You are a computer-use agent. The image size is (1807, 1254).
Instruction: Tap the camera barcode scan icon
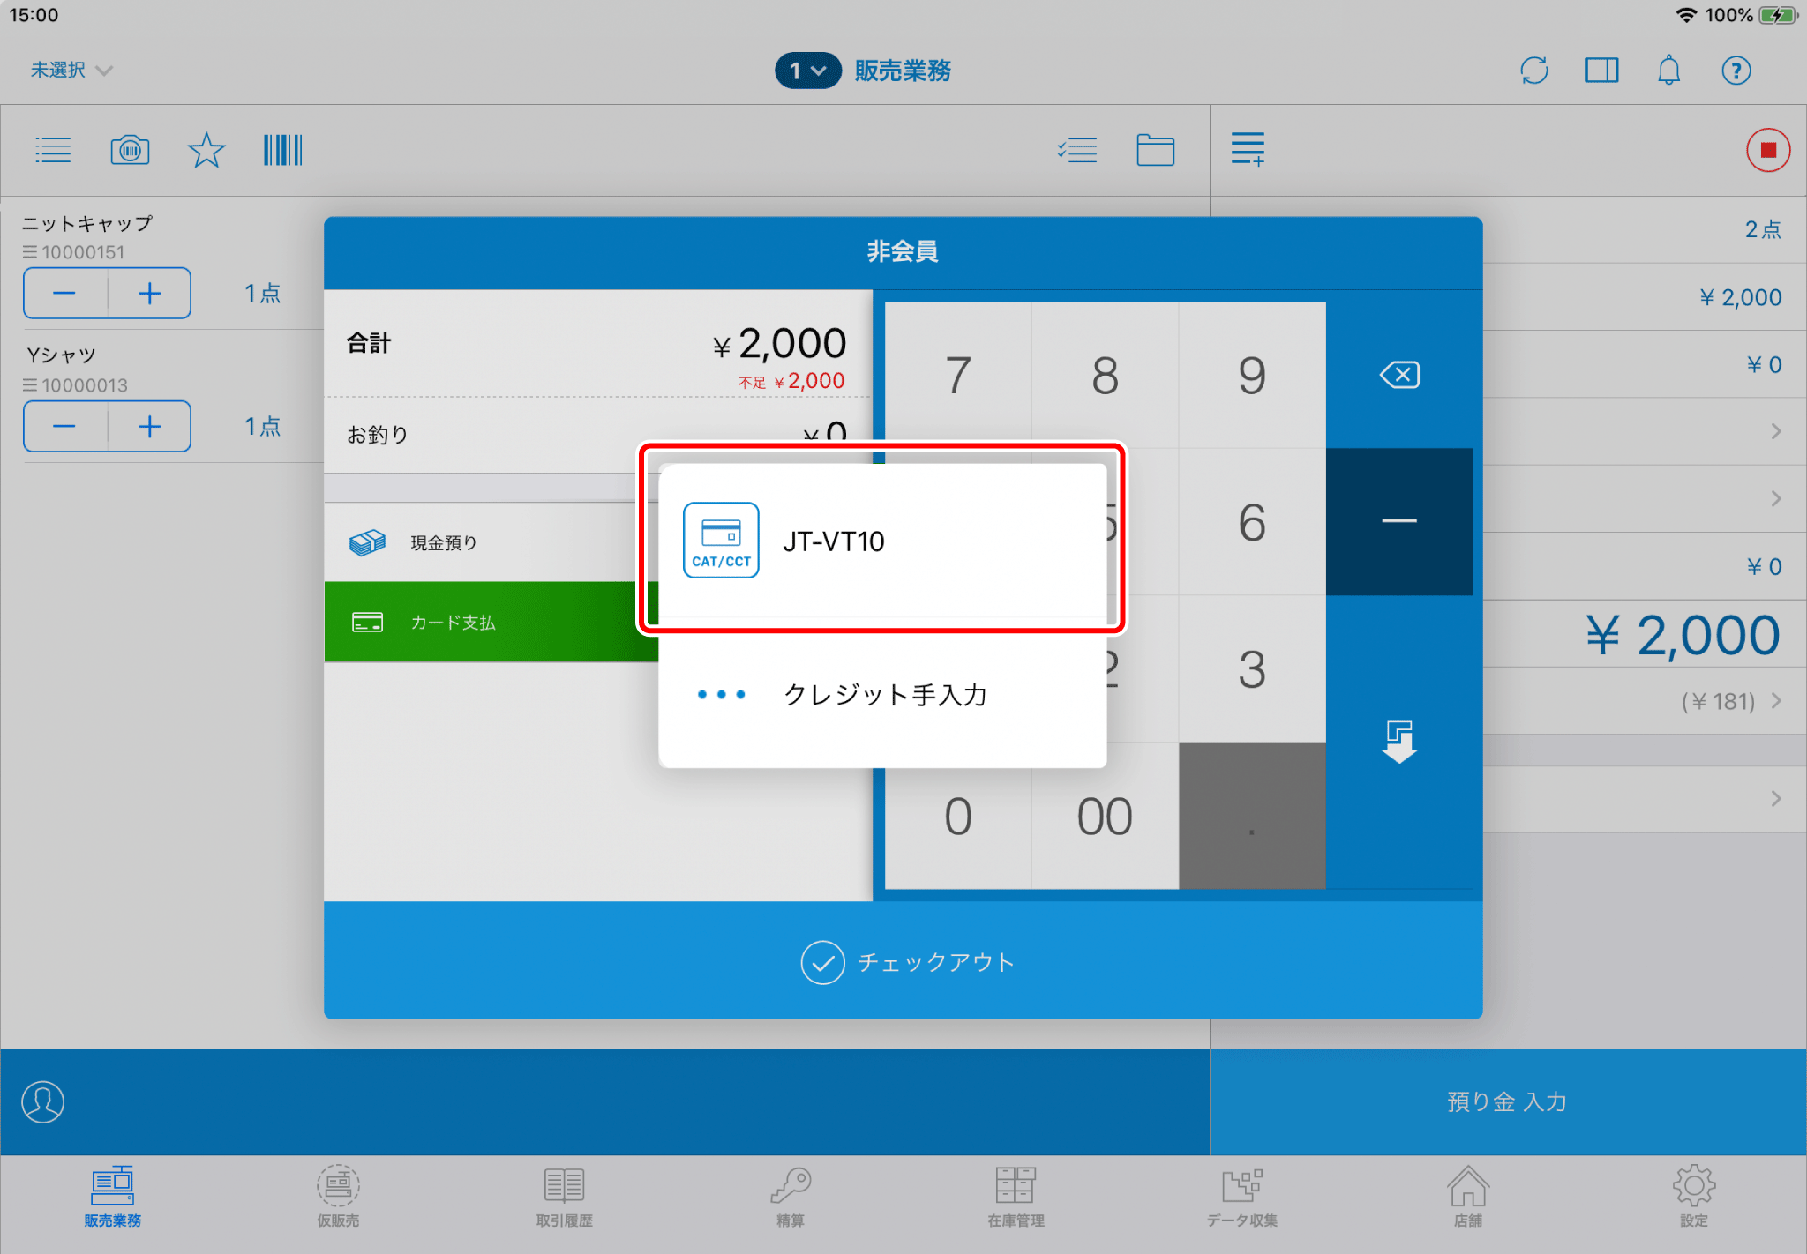pyautogui.click(x=130, y=150)
